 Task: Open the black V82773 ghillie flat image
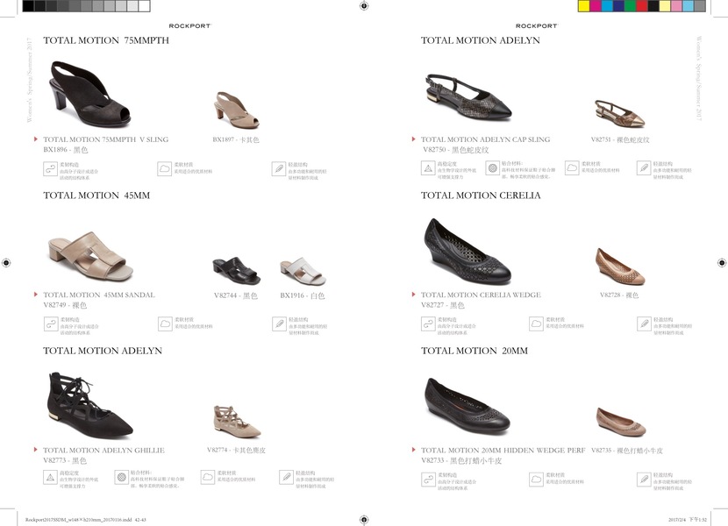pos(90,405)
